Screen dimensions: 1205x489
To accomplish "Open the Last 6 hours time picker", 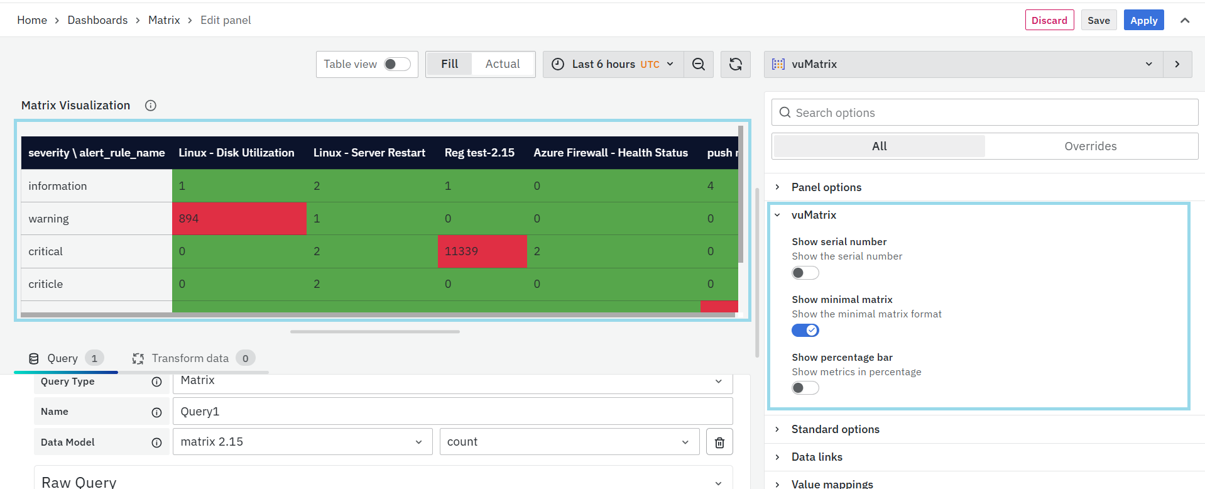I will point(613,64).
